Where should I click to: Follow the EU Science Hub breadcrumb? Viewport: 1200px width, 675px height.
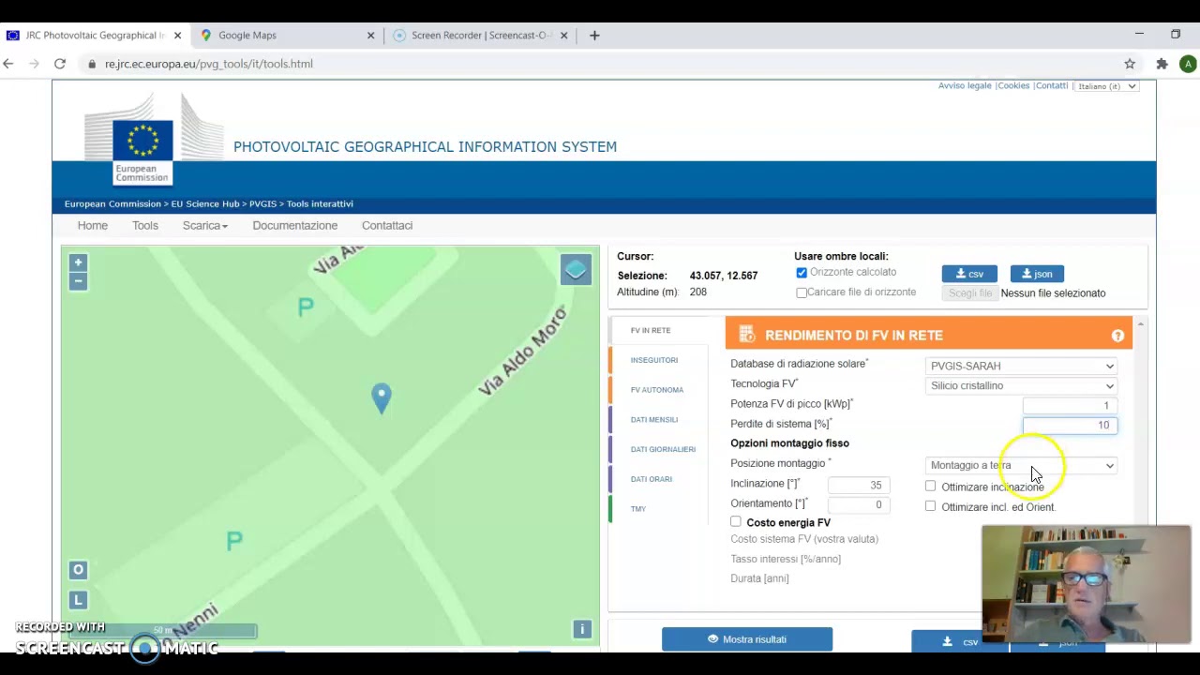pos(205,203)
